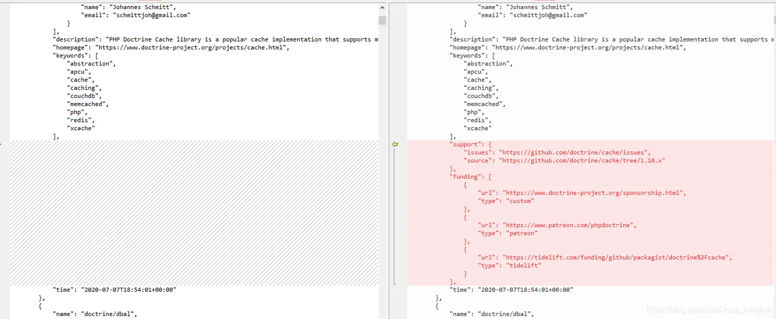This screenshot has height=319, width=776.
Task: Click "name": "Johannes Schmitt" in left pane
Action: click(129, 7)
